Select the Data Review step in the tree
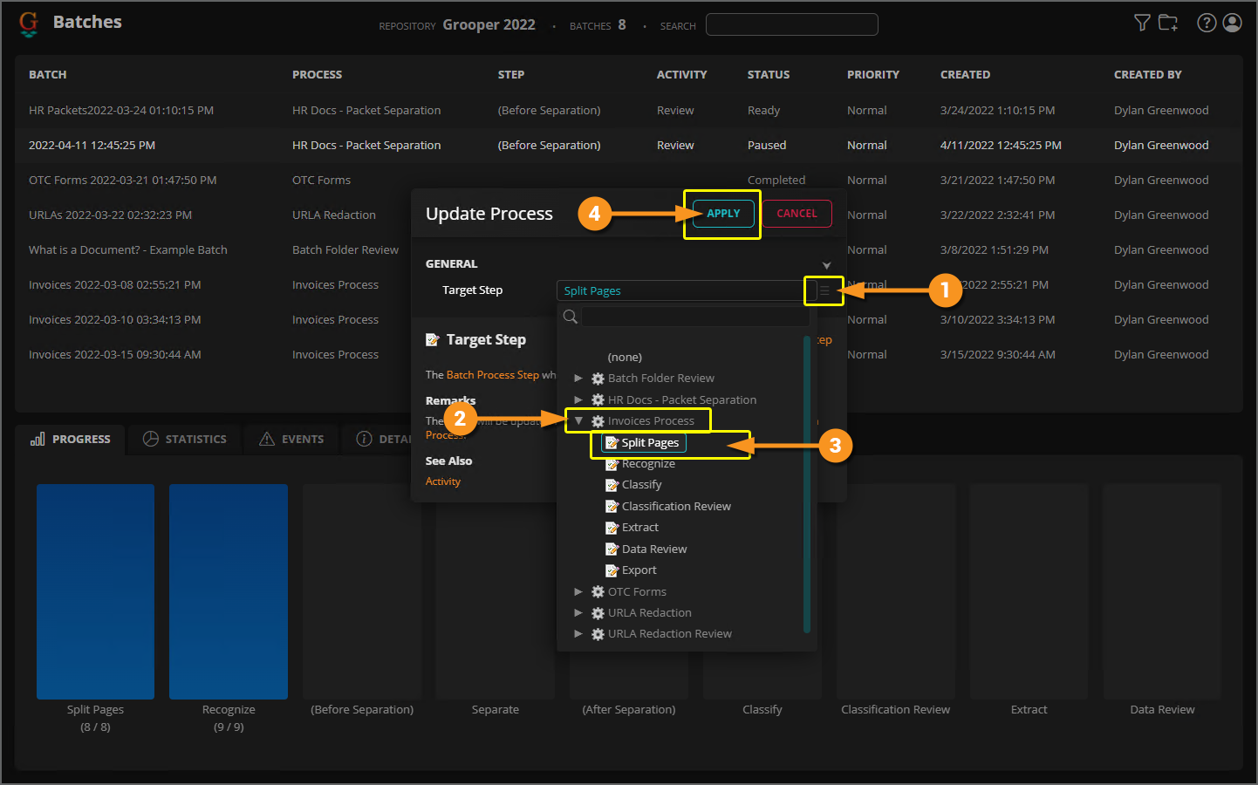The height and width of the screenshot is (785, 1258). coord(654,549)
